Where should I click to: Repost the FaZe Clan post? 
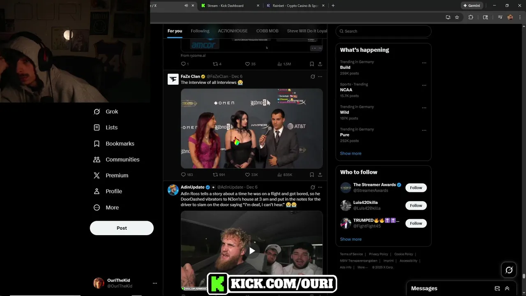click(x=219, y=175)
